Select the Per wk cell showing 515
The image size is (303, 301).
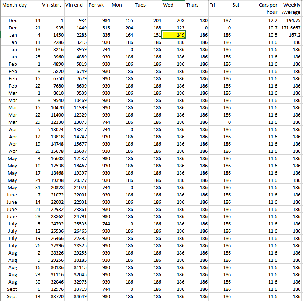point(99,28)
